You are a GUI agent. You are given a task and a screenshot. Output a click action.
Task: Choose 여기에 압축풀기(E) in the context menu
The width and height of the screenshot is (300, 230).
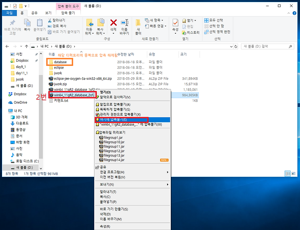[132, 120]
